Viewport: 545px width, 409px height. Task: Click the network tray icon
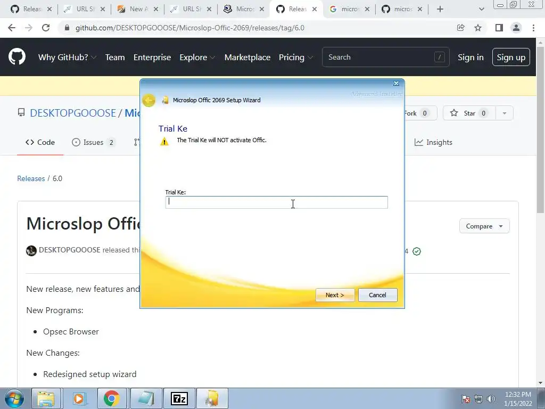tap(478, 399)
